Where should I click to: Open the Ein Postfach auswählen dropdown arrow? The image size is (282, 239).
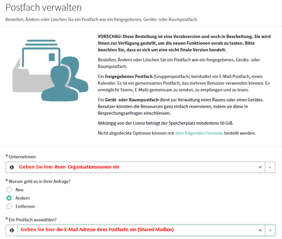(x=270, y=230)
